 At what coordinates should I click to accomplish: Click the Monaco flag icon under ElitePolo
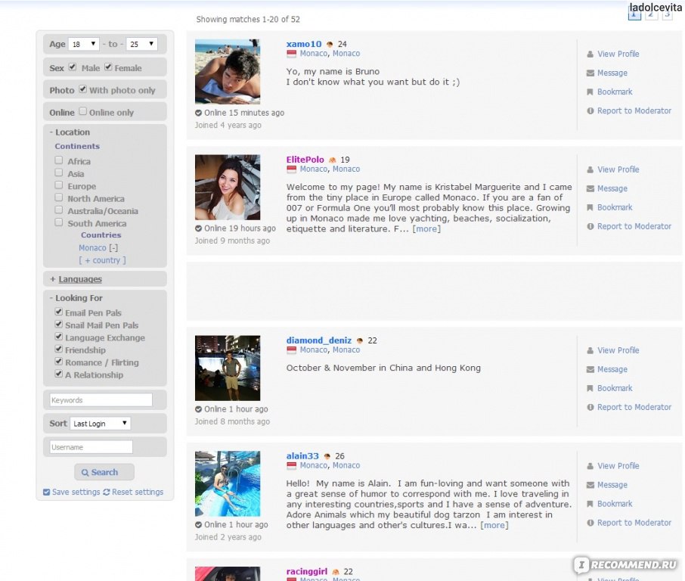pos(291,169)
